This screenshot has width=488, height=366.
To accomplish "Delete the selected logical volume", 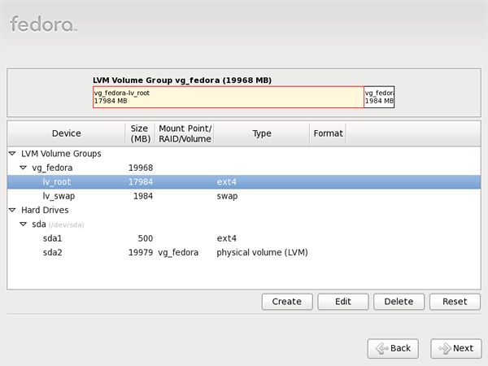I will (x=399, y=302).
